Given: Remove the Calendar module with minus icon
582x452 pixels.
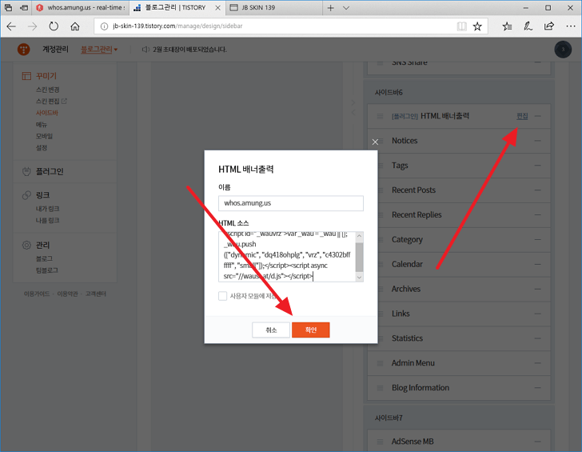Looking at the screenshot, I should point(537,264).
